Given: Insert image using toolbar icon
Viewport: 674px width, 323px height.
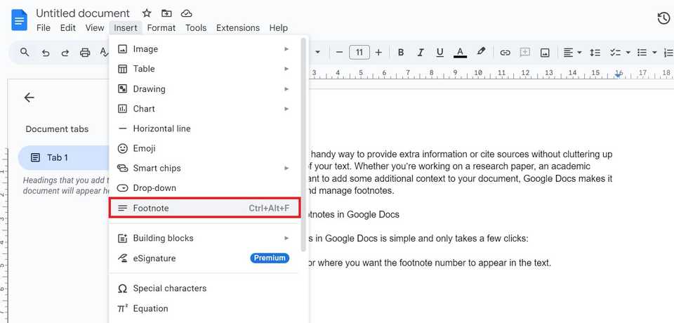Looking at the screenshot, I should tap(545, 53).
